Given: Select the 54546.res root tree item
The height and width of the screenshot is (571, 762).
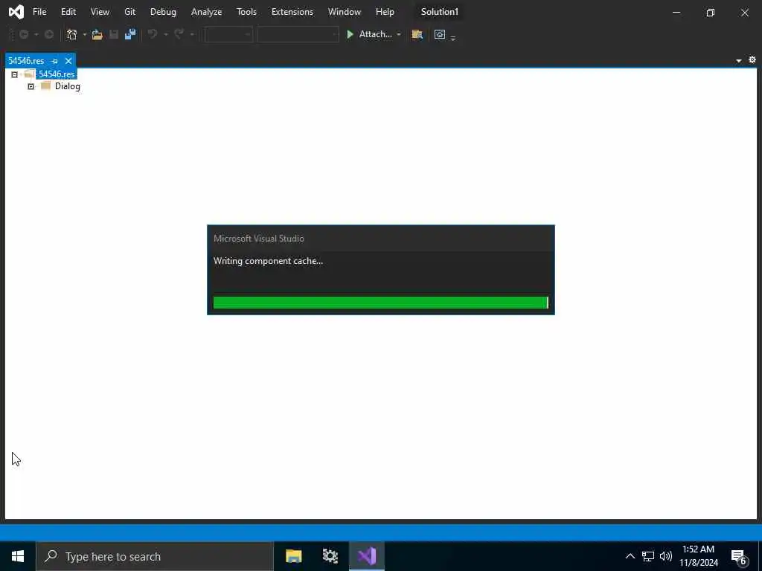Looking at the screenshot, I should click(x=57, y=74).
